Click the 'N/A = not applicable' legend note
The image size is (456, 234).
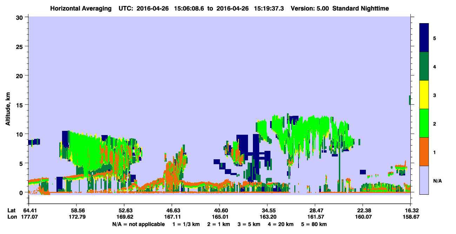pos(138,224)
